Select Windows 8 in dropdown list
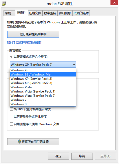The image size is (119, 164). click(x=43, y=104)
